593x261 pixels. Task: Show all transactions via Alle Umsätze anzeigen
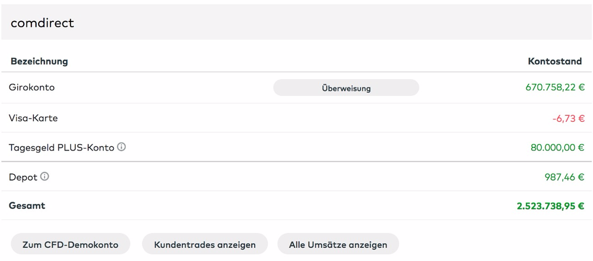pyautogui.click(x=338, y=244)
